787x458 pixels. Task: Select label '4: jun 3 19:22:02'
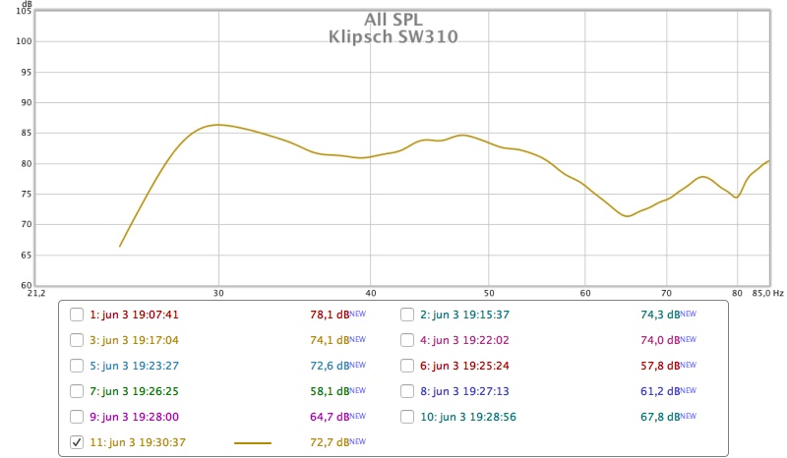[x=464, y=340]
